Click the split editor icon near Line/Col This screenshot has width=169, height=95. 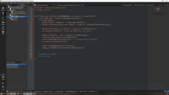coord(147,5)
